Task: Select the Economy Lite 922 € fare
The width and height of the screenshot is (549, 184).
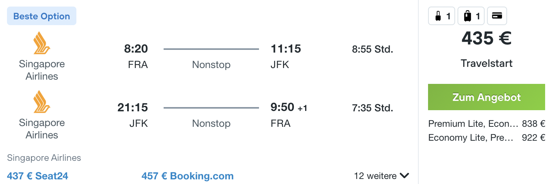Action: tap(487, 138)
